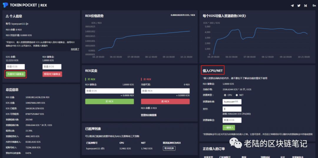Click the green 充值REX储备金 button
318x158 pixels.
(16, 74)
